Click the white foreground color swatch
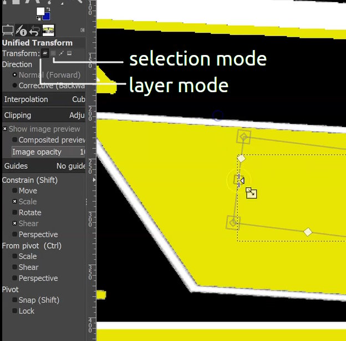The width and height of the screenshot is (346, 341). tap(40, 11)
